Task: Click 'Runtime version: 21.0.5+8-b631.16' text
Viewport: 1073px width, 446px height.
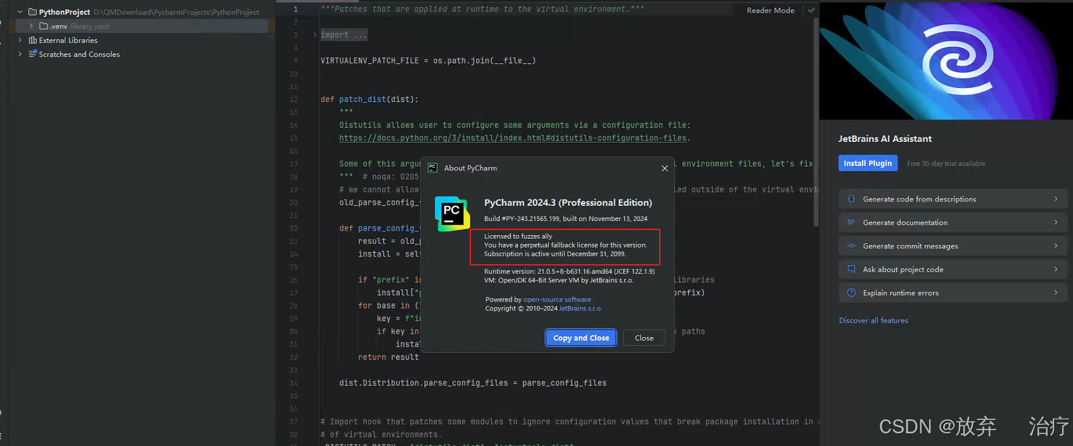Action: [x=569, y=271]
